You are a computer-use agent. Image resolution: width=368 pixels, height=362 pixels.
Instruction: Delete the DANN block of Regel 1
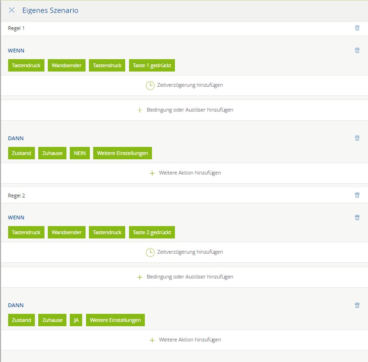tap(357, 138)
